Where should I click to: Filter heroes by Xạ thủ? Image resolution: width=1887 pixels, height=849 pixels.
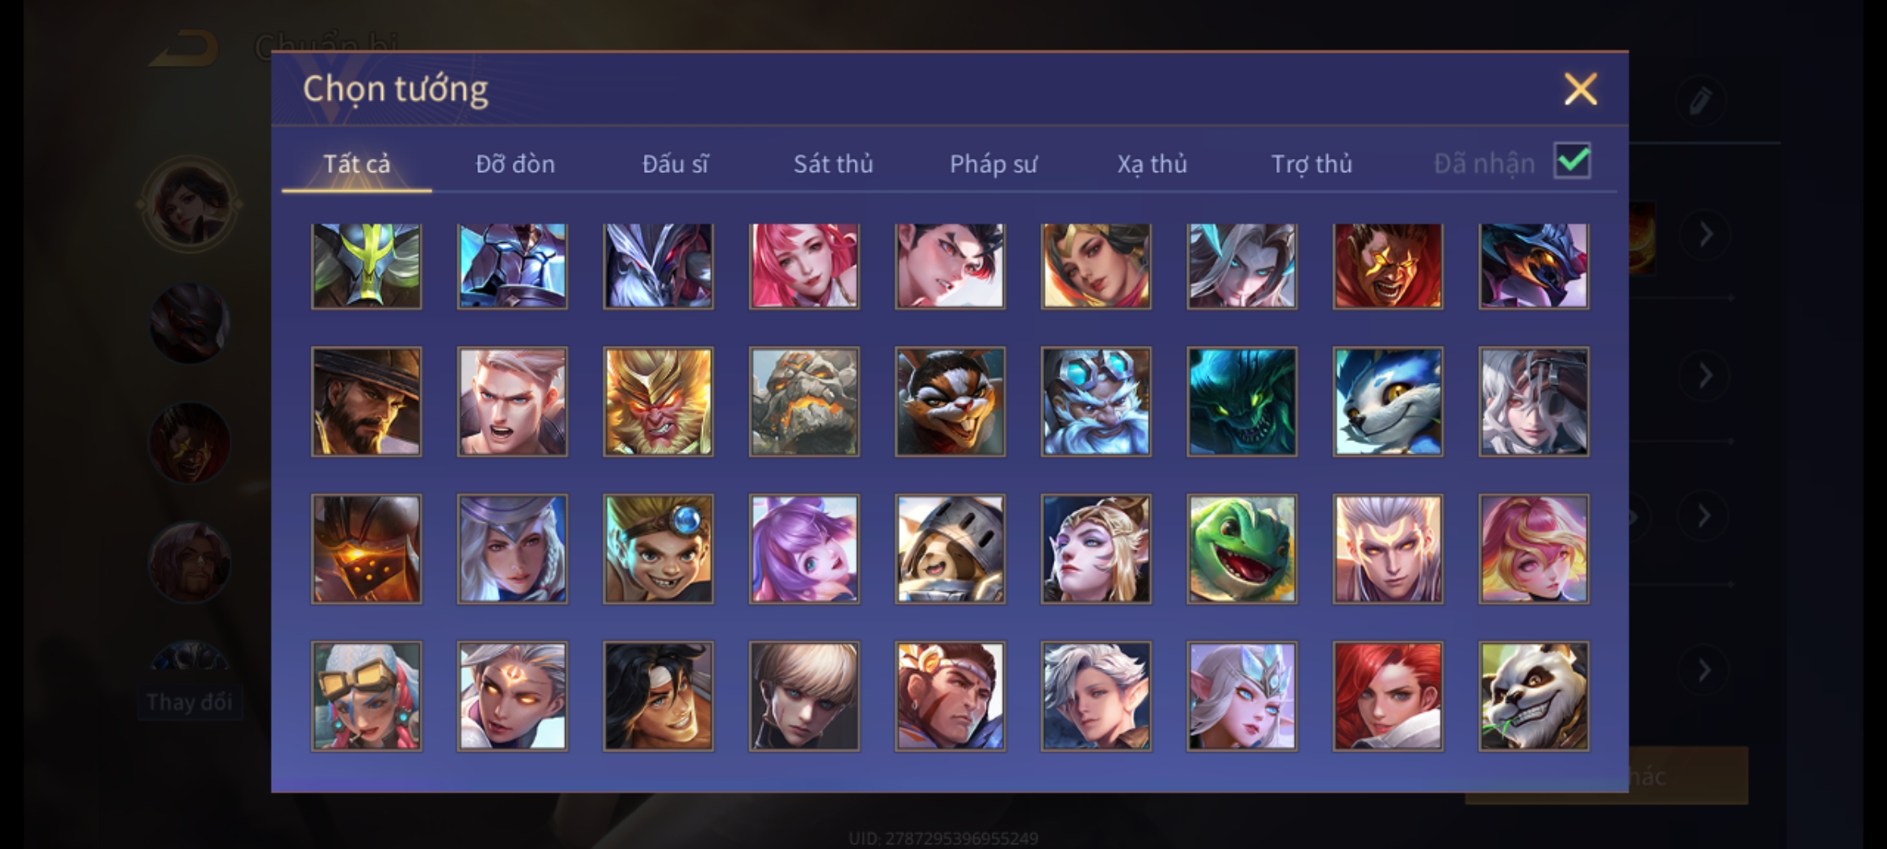[x=1153, y=164]
